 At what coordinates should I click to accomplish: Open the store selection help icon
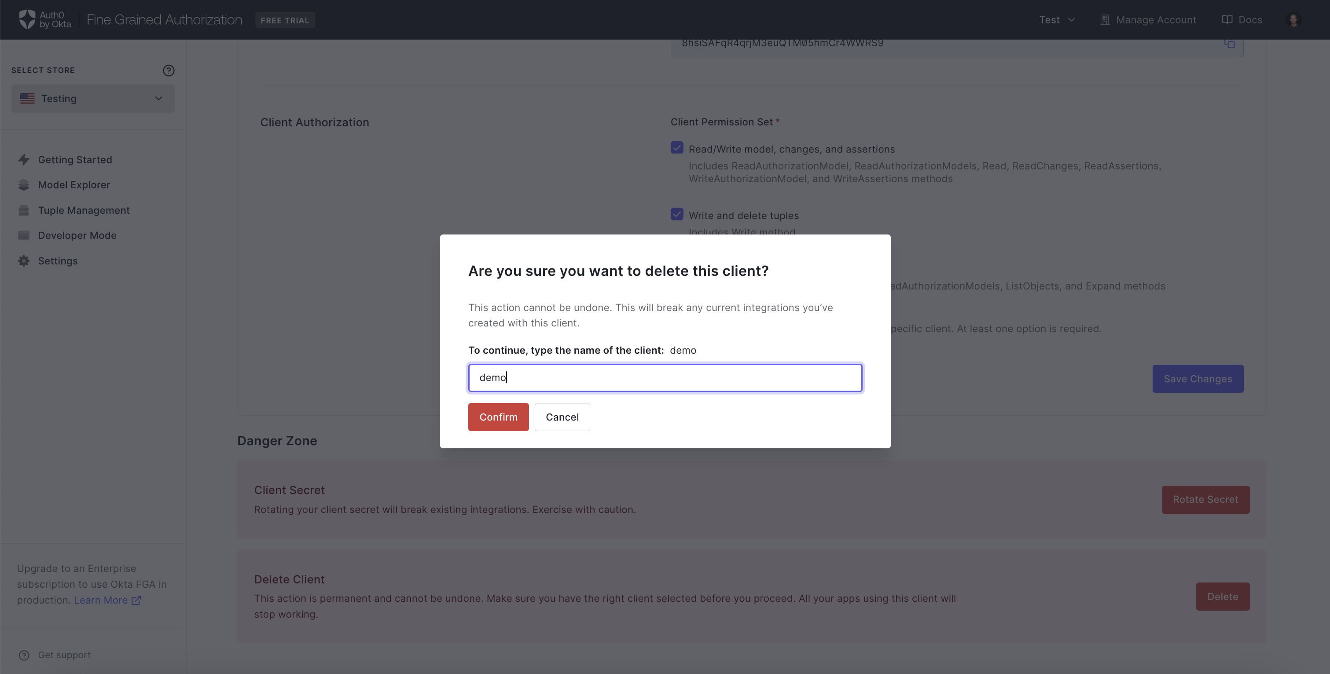(x=168, y=70)
